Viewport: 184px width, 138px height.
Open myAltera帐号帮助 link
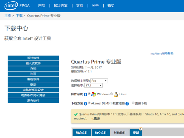pyautogui.click(x=162, y=54)
